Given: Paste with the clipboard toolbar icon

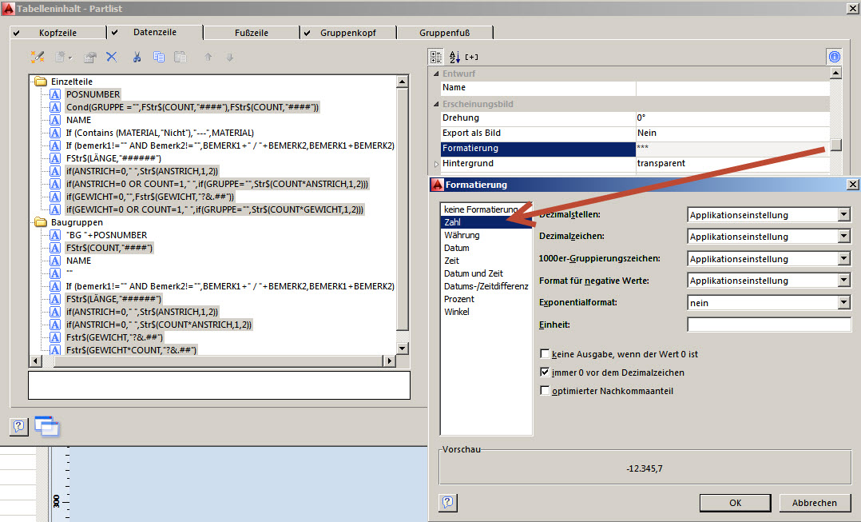Looking at the screenshot, I should pos(181,57).
